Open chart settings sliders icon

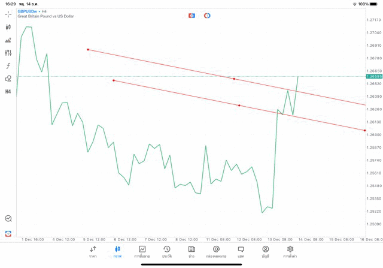(x=8, y=53)
